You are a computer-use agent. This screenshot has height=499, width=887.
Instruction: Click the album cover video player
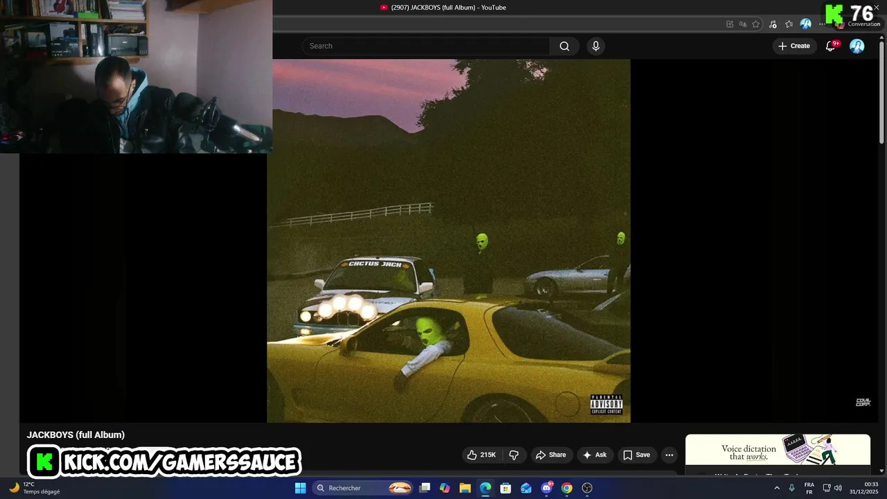(448, 240)
